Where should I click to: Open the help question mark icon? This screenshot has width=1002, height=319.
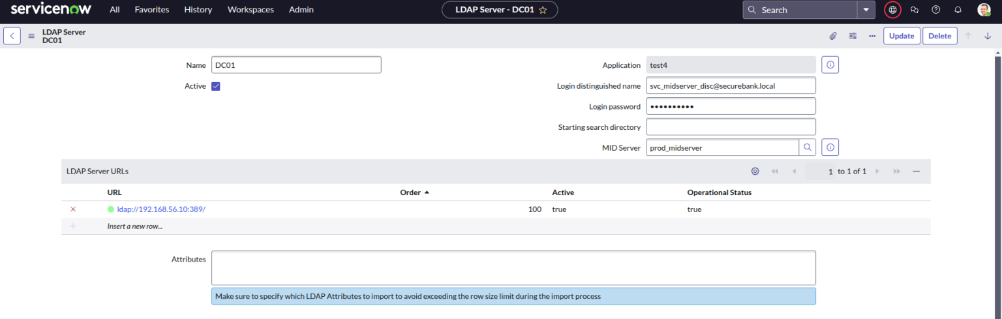coord(936,10)
